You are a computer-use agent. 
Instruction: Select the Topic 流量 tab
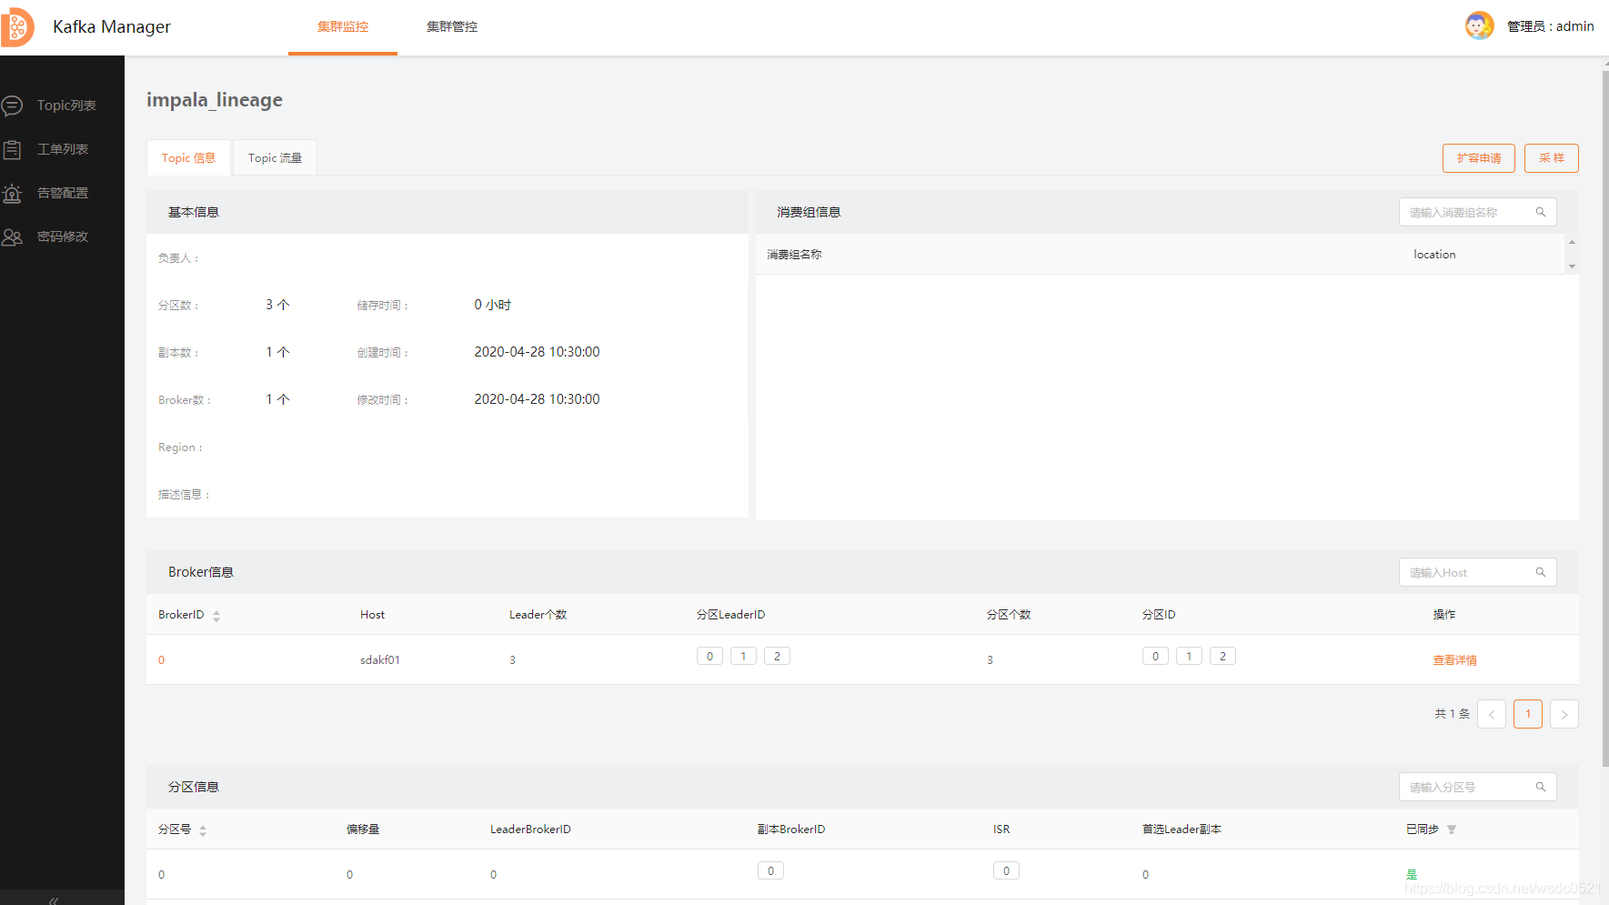pyautogui.click(x=275, y=157)
